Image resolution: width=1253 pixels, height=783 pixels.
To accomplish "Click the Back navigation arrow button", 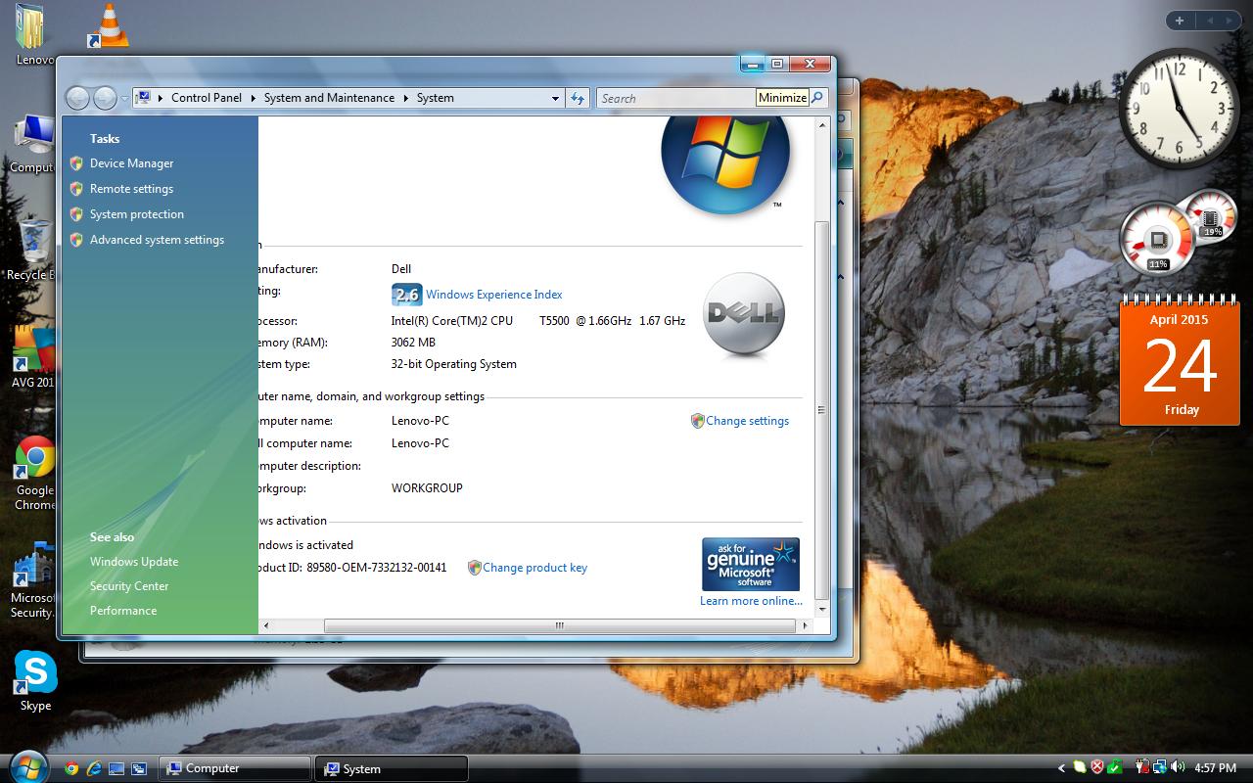I will 77,98.
